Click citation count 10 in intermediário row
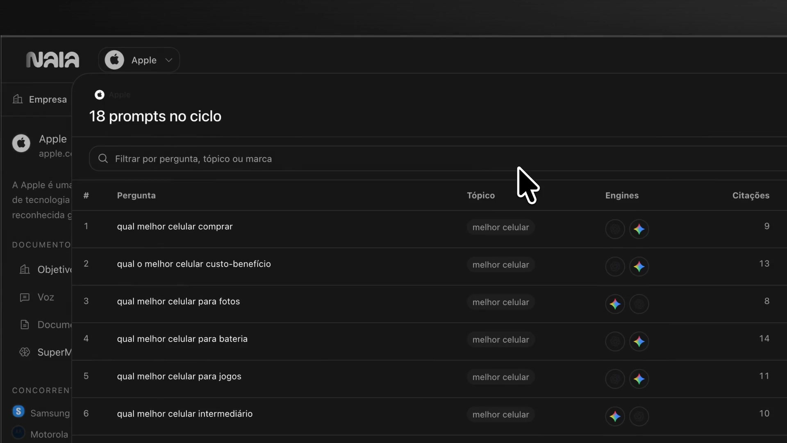 764,413
